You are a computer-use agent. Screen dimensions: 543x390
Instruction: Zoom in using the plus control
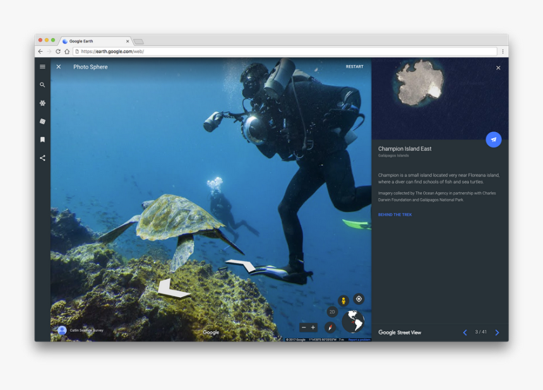[313, 327]
